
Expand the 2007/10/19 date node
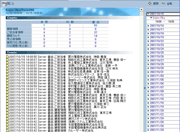148,37
